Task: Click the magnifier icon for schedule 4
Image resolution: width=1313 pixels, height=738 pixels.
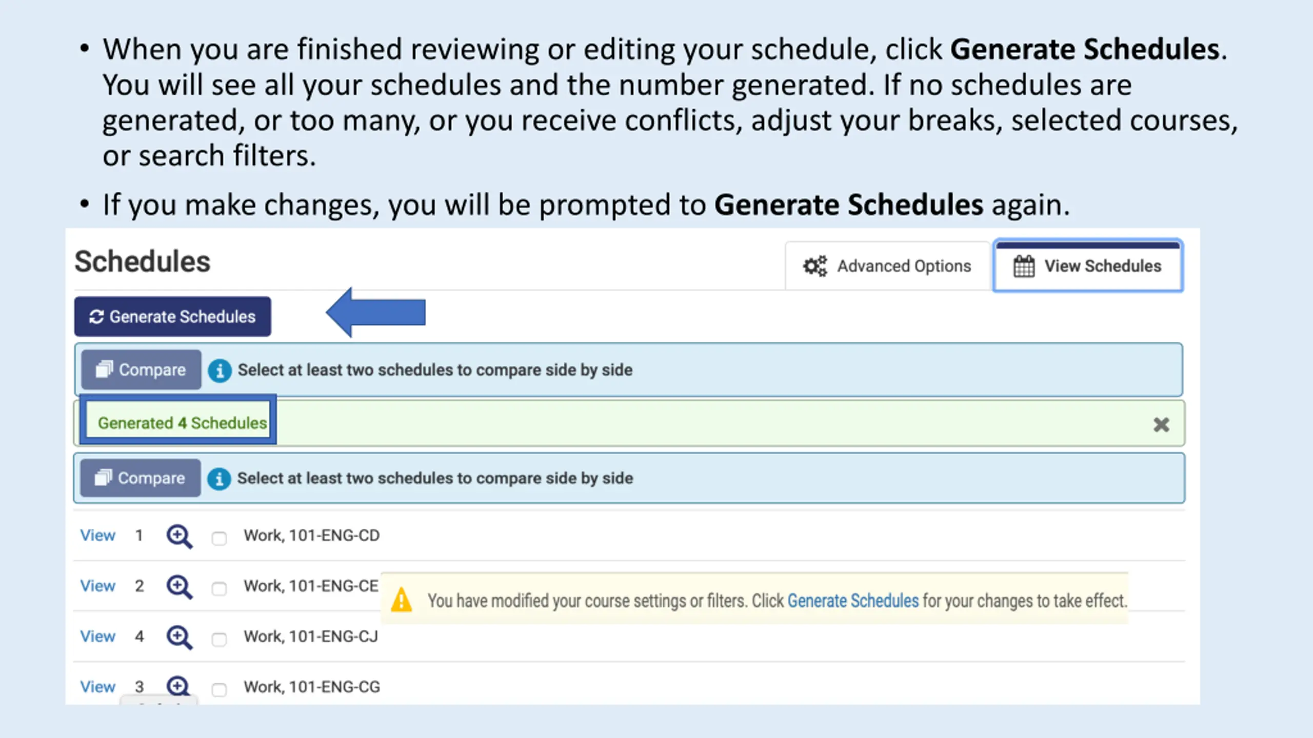Action: [179, 637]
